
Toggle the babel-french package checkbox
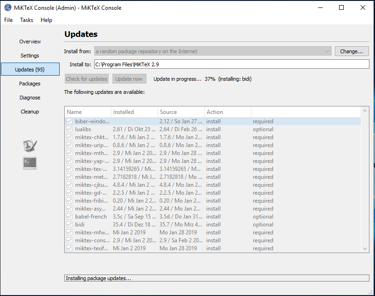pos(69,217)
